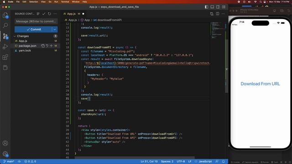
Task: Open the View menu
Action: (x=43, y=2)
